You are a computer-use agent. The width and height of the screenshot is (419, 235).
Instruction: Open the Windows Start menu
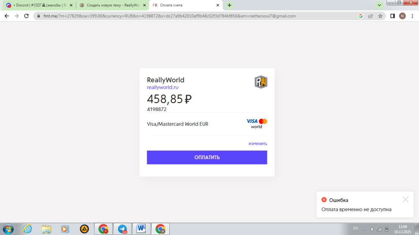click(x=8, y=229)
